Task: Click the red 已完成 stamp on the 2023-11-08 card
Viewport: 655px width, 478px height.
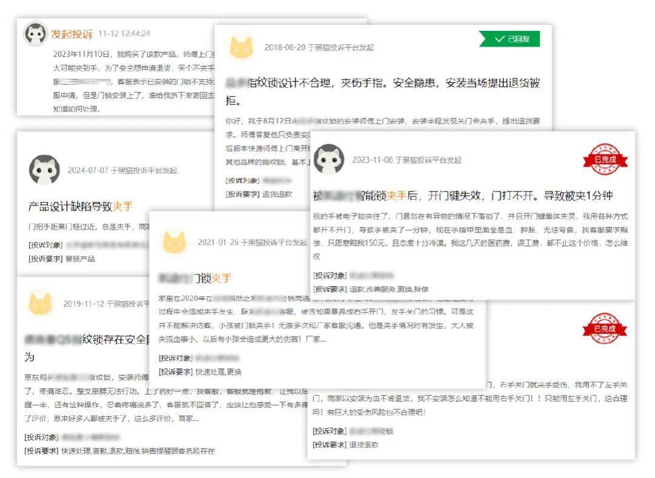Action: coord(605,159)
